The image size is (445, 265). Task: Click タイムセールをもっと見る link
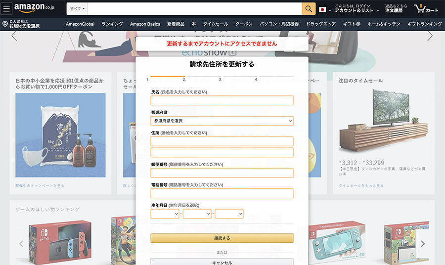pyautogui.click(x=361, y=185)
